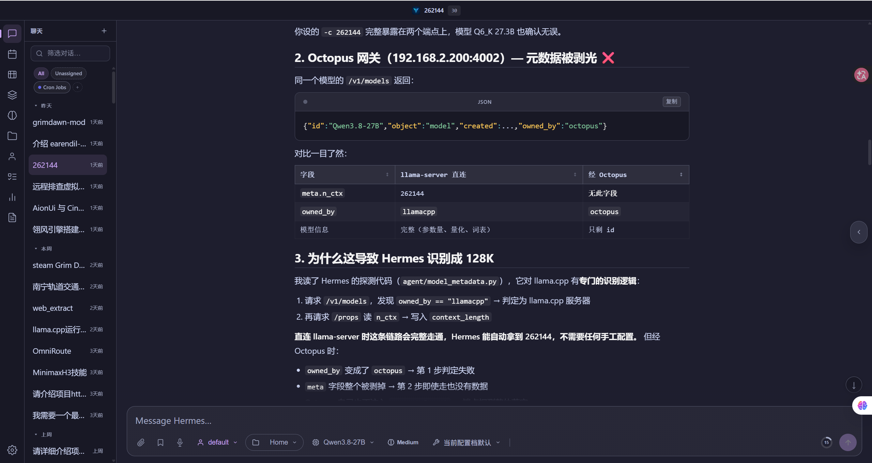Open the task list icon in sidebar
The width and height of the screenshot is (872, 463).
[12, 177]
